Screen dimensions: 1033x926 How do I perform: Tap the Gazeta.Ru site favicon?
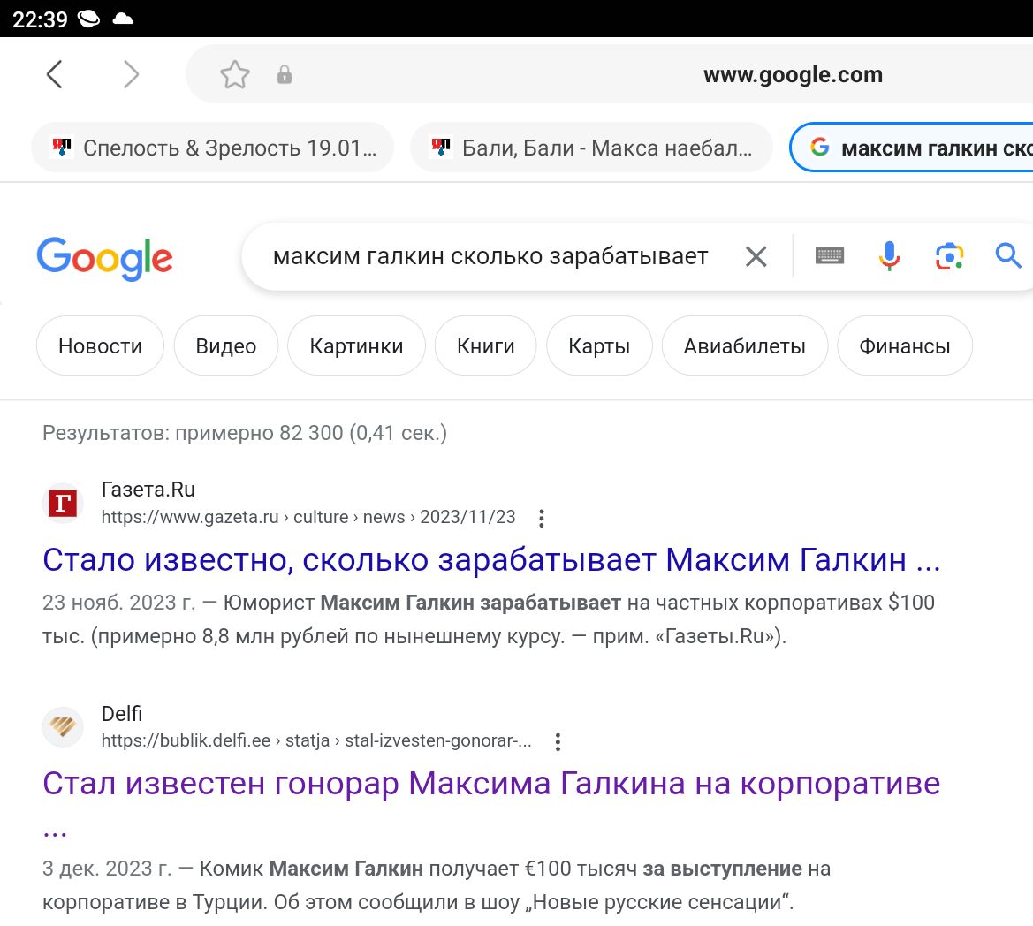pos(64,503)
